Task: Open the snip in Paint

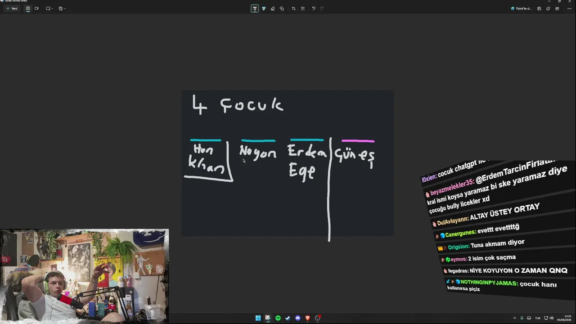Action: (x=521, y=9)
